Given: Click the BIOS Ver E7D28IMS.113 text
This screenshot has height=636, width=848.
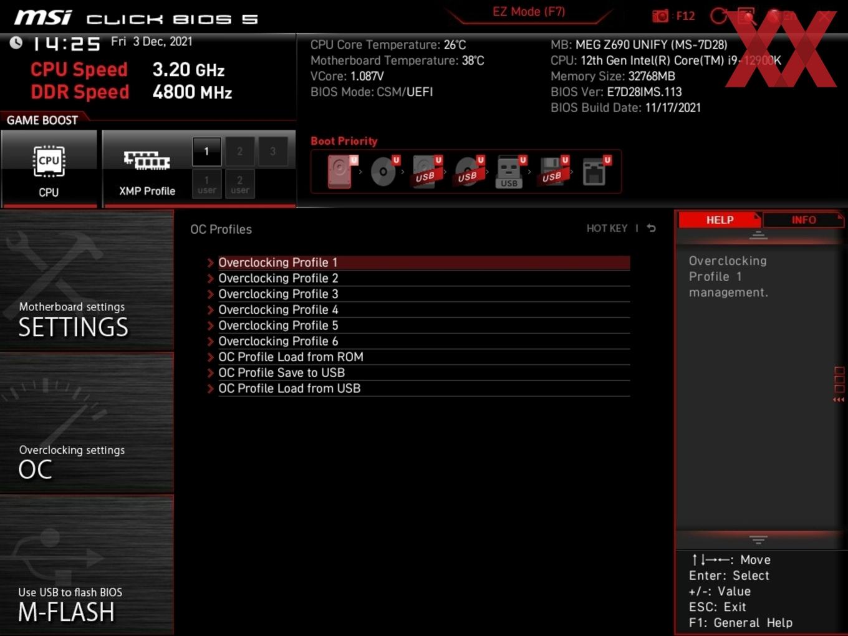Looking at the screenshot, I should pyautogui.click(x=616, y=92).
